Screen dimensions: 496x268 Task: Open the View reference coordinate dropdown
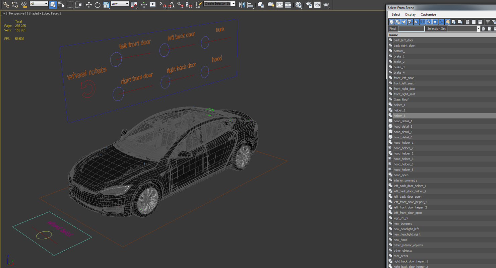point(120,4)
